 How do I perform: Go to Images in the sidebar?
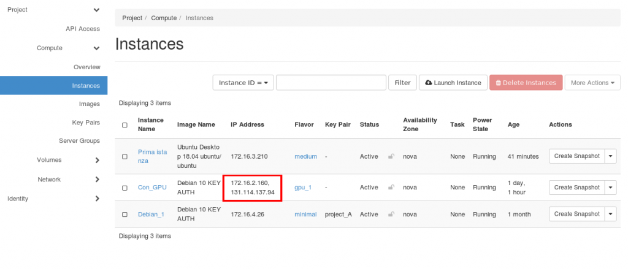(x=90, y=104)
